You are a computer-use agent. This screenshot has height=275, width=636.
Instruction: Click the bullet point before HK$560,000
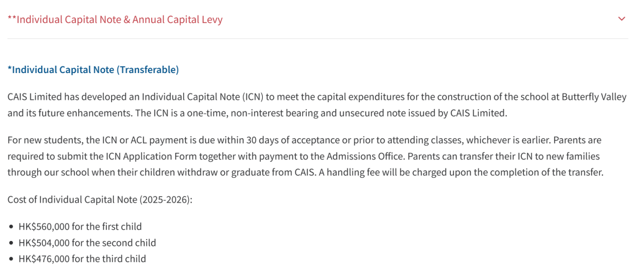point(11,227)
